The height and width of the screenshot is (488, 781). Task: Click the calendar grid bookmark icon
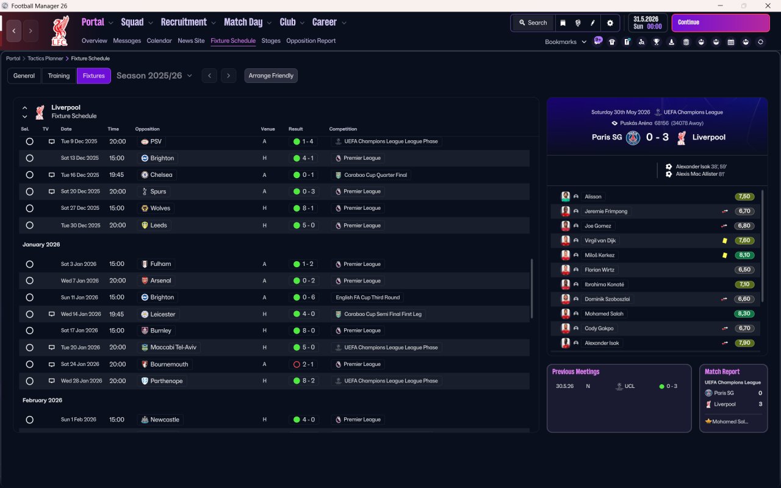731,42
